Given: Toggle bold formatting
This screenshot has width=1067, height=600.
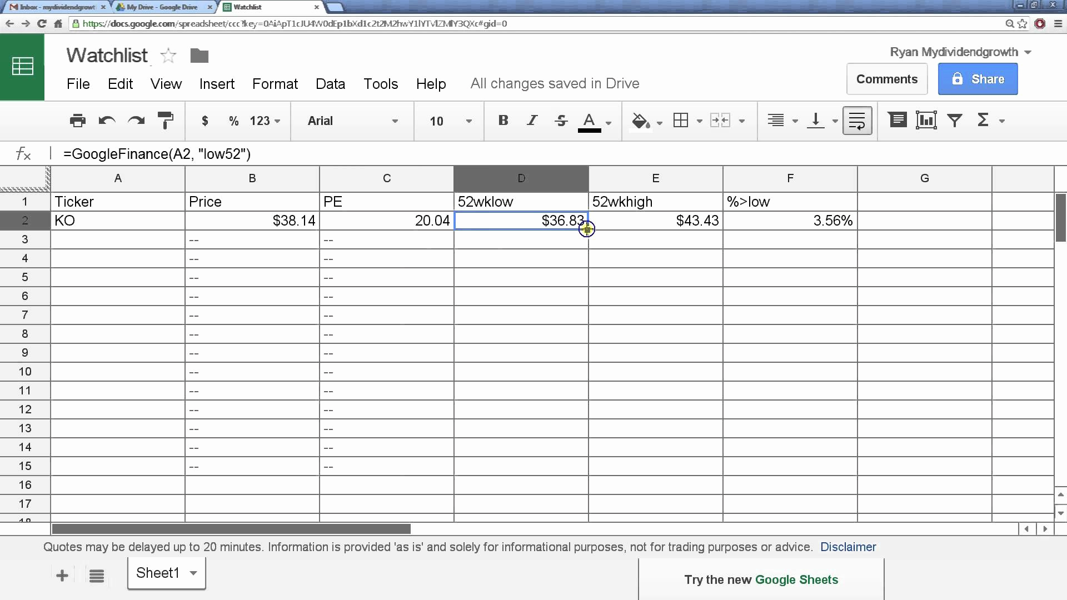Looking at the screenshot, I should click(x=503, y=121).
